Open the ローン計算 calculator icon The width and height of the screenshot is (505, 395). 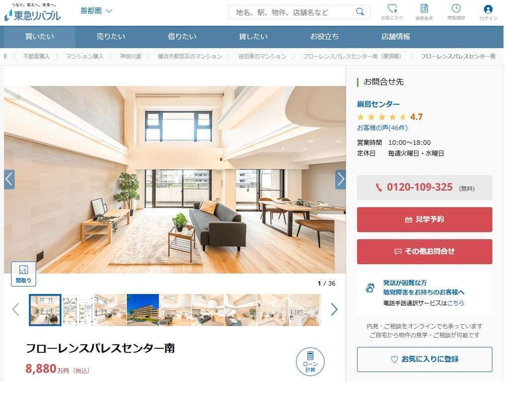pyautogui.click(x=310, y=362)
